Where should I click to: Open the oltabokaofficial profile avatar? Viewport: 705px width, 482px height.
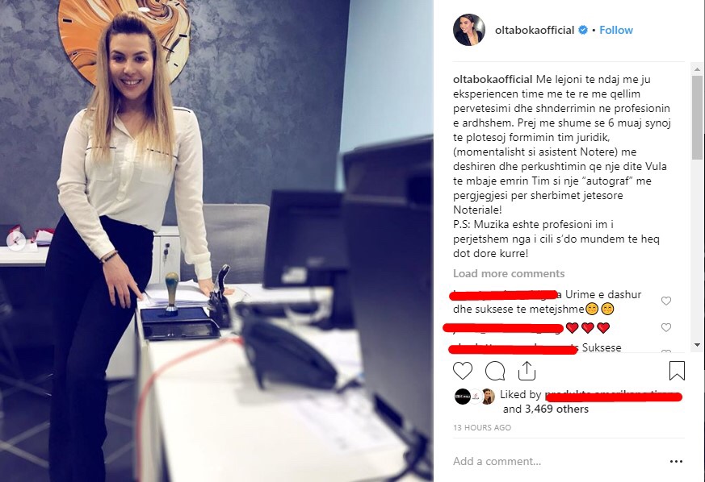469,30
